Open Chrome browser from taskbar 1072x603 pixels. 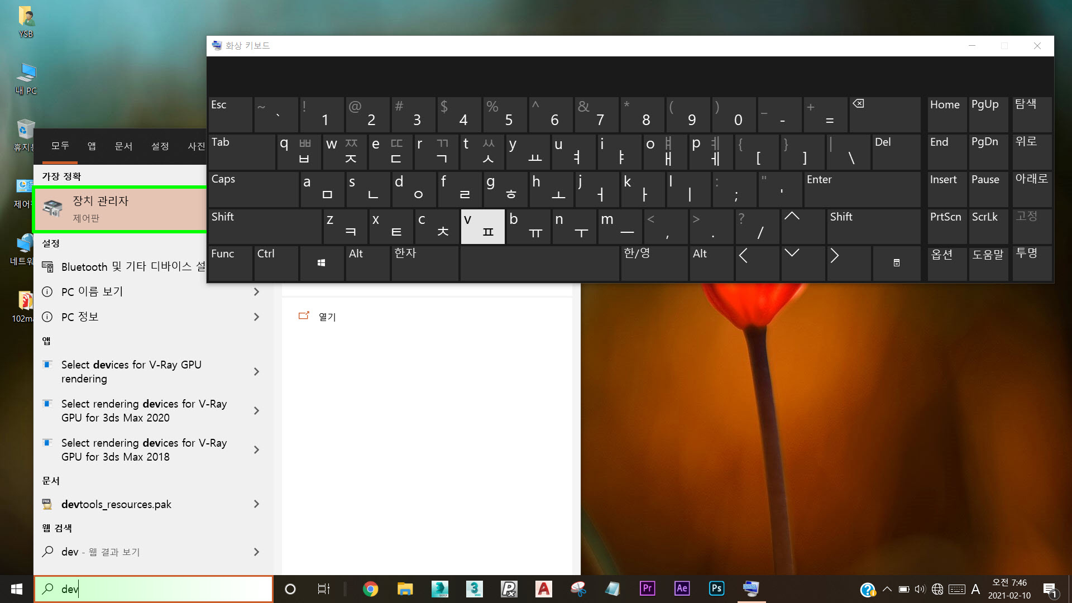[x=370, y=588]
